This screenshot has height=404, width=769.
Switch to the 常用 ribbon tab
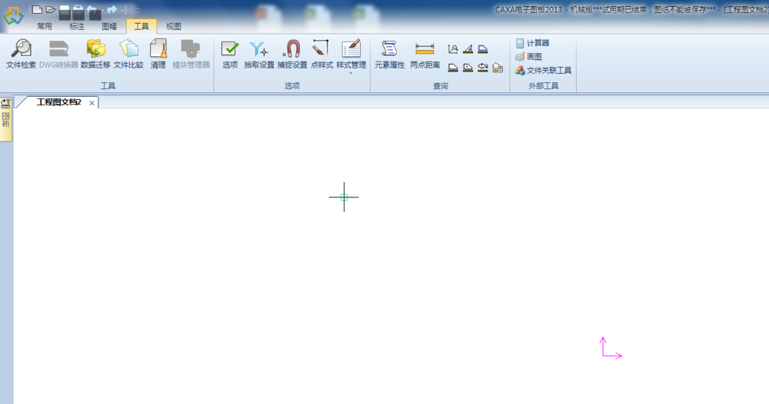click(x=45, y=26)
